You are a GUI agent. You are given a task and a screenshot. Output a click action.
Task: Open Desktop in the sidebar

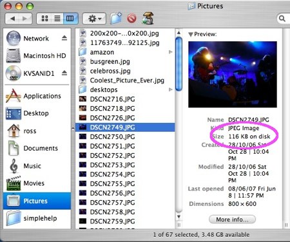pos(36,113)
